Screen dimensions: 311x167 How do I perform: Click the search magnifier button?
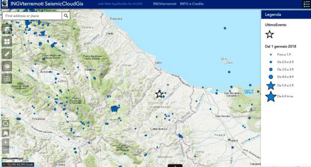pyautogui.click(x=66, y=16)
